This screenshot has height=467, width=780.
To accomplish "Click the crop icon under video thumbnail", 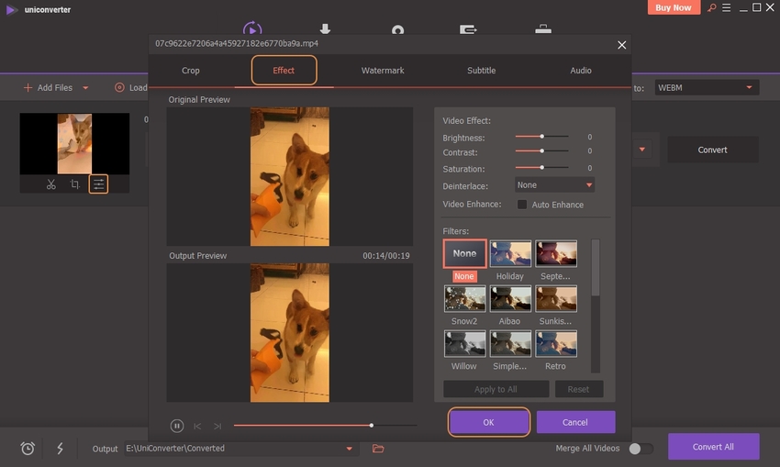I will [x=75, y=184].
